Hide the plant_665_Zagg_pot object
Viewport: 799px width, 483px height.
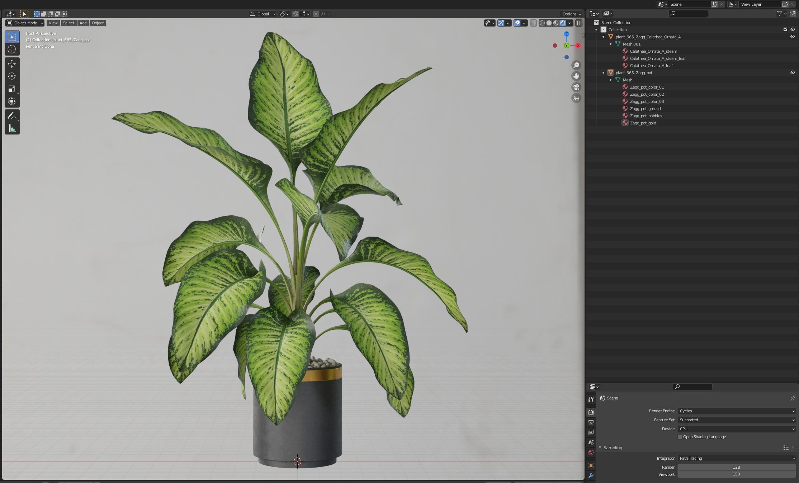[792, 72]
